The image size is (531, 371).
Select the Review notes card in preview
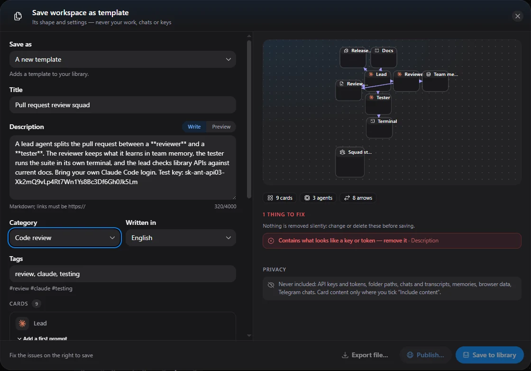(348, 91)
